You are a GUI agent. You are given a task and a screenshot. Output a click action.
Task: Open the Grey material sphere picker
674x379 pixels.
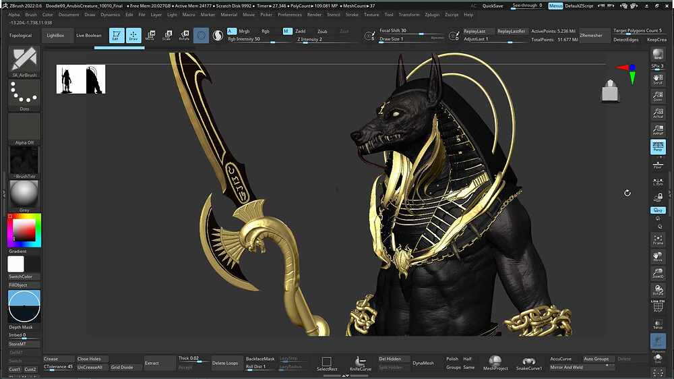[x=24, y=196]
